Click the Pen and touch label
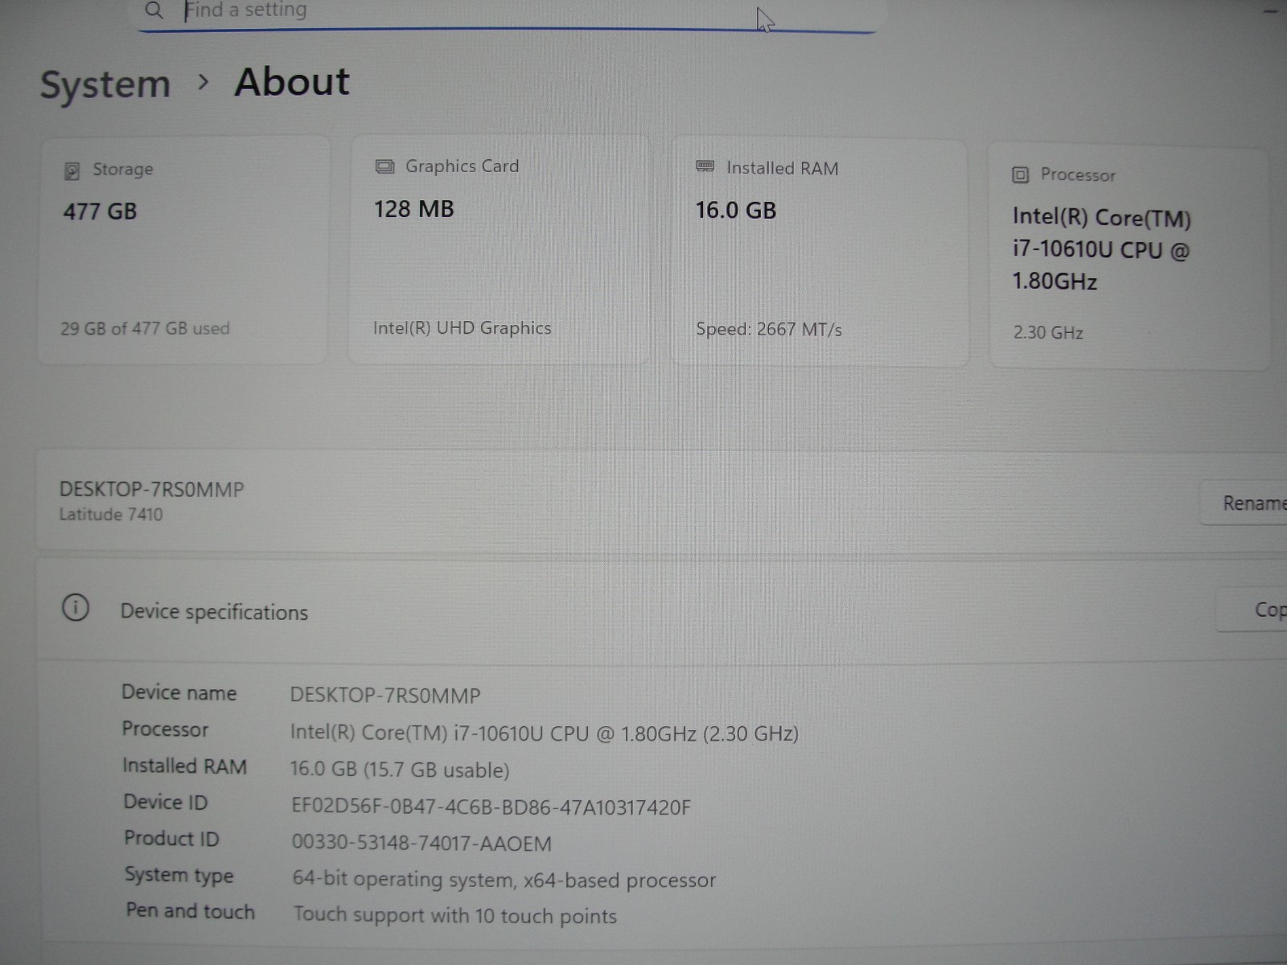The image size is (1287, 965). pyautogui.click(x=190, y=910)
